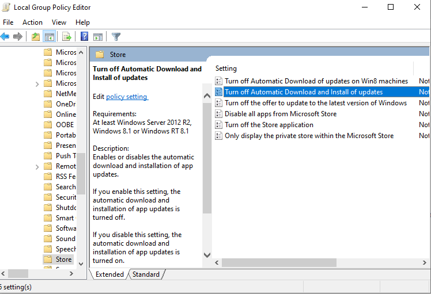
Task: Expand the Remot folder node
Action: pyautogui.click(x=37, y=167)
